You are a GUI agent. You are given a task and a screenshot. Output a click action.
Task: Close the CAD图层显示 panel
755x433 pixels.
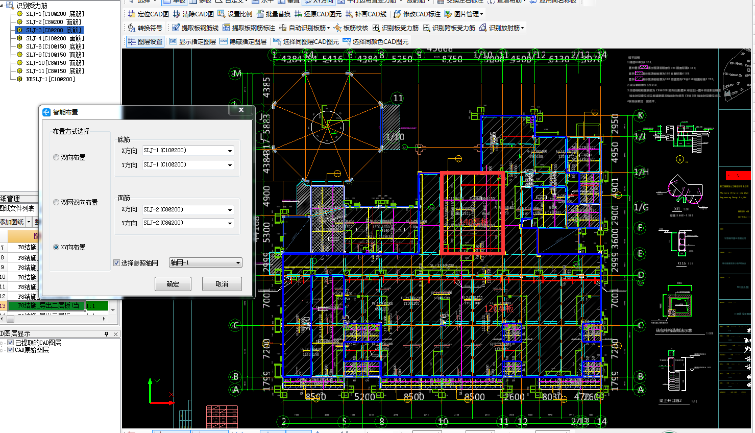pos(115,333)
